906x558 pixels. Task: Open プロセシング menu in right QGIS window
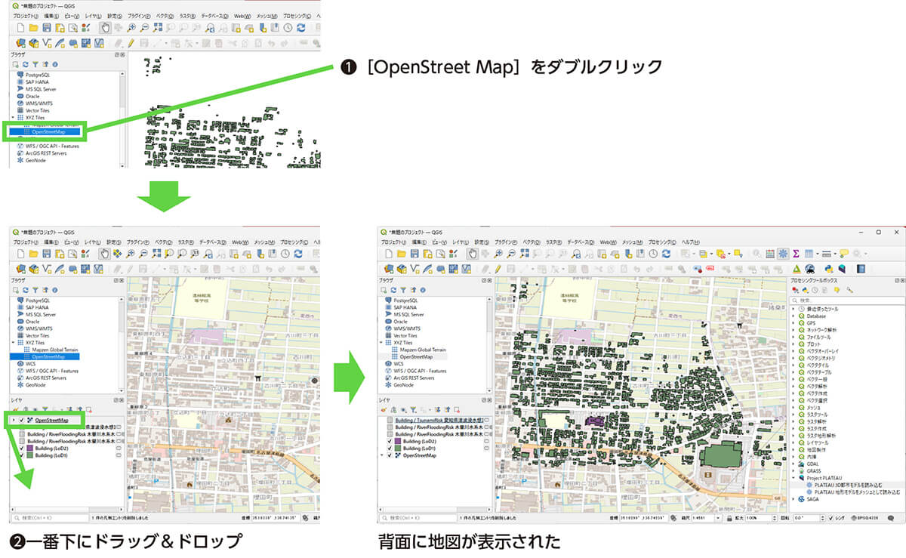[x=664, y=242]
